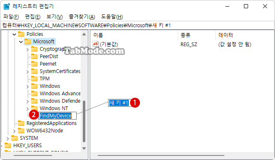
Task: Click the SystemCertificates folder icon
Action: point(34,71)
